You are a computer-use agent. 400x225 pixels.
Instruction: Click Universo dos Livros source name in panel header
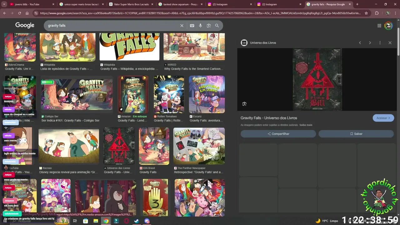(x=263, y=43)
